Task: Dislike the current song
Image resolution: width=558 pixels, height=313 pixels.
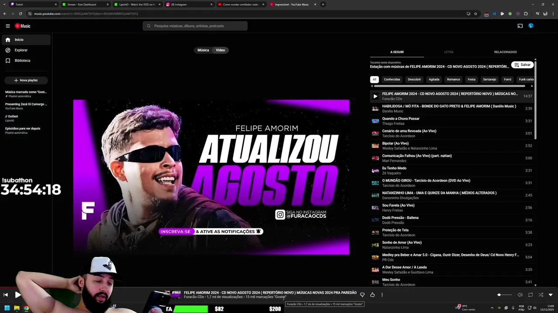Action: tap(362, 295)
